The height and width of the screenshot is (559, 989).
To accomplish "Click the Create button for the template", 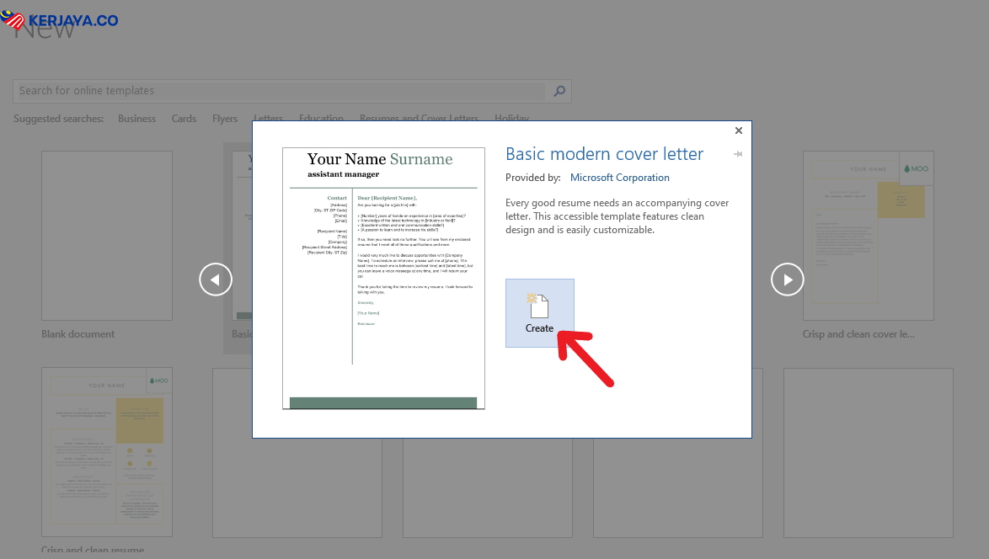I will (539, 313).
